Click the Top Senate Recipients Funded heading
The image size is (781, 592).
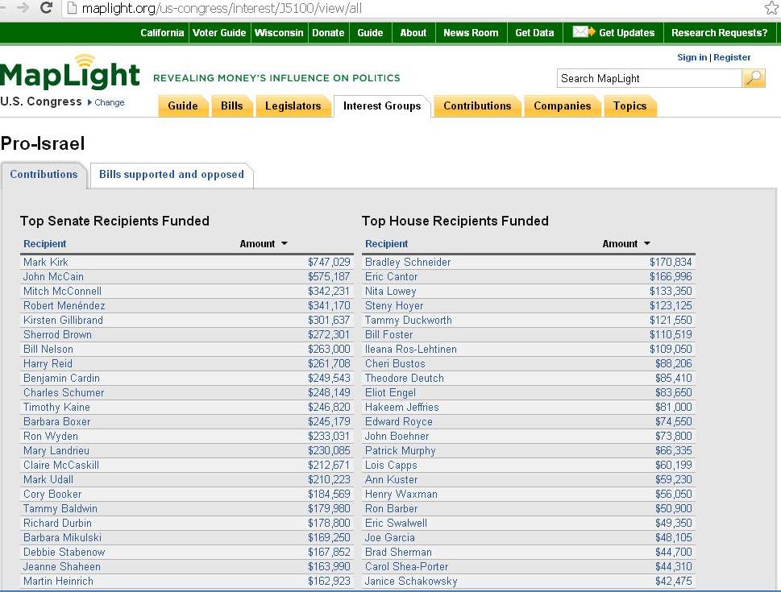click(114, 221)
